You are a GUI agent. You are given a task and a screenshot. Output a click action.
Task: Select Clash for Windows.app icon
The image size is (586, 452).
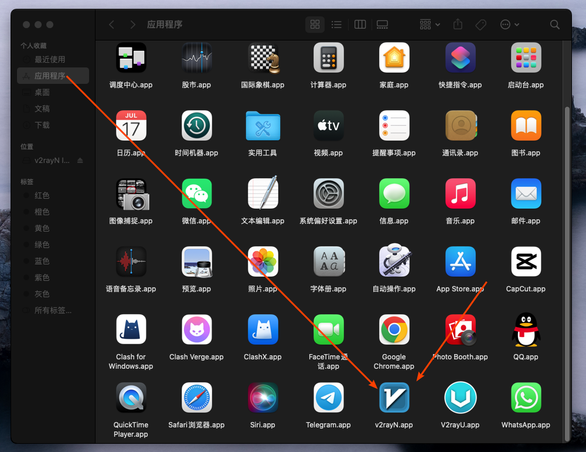[131, 329]
